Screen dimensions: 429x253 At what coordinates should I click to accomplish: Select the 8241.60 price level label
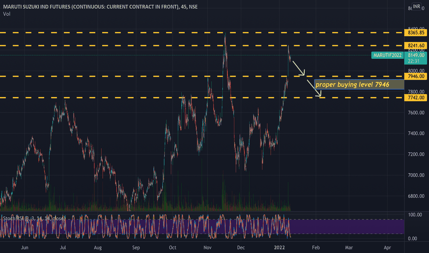[416, 46]
